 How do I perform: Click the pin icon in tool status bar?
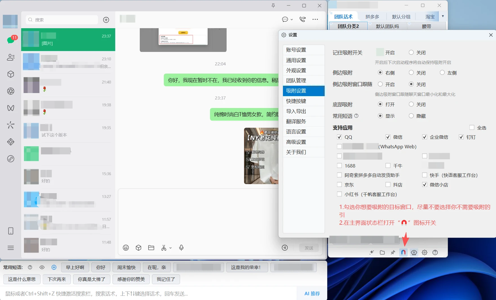(x=393, y=252)
